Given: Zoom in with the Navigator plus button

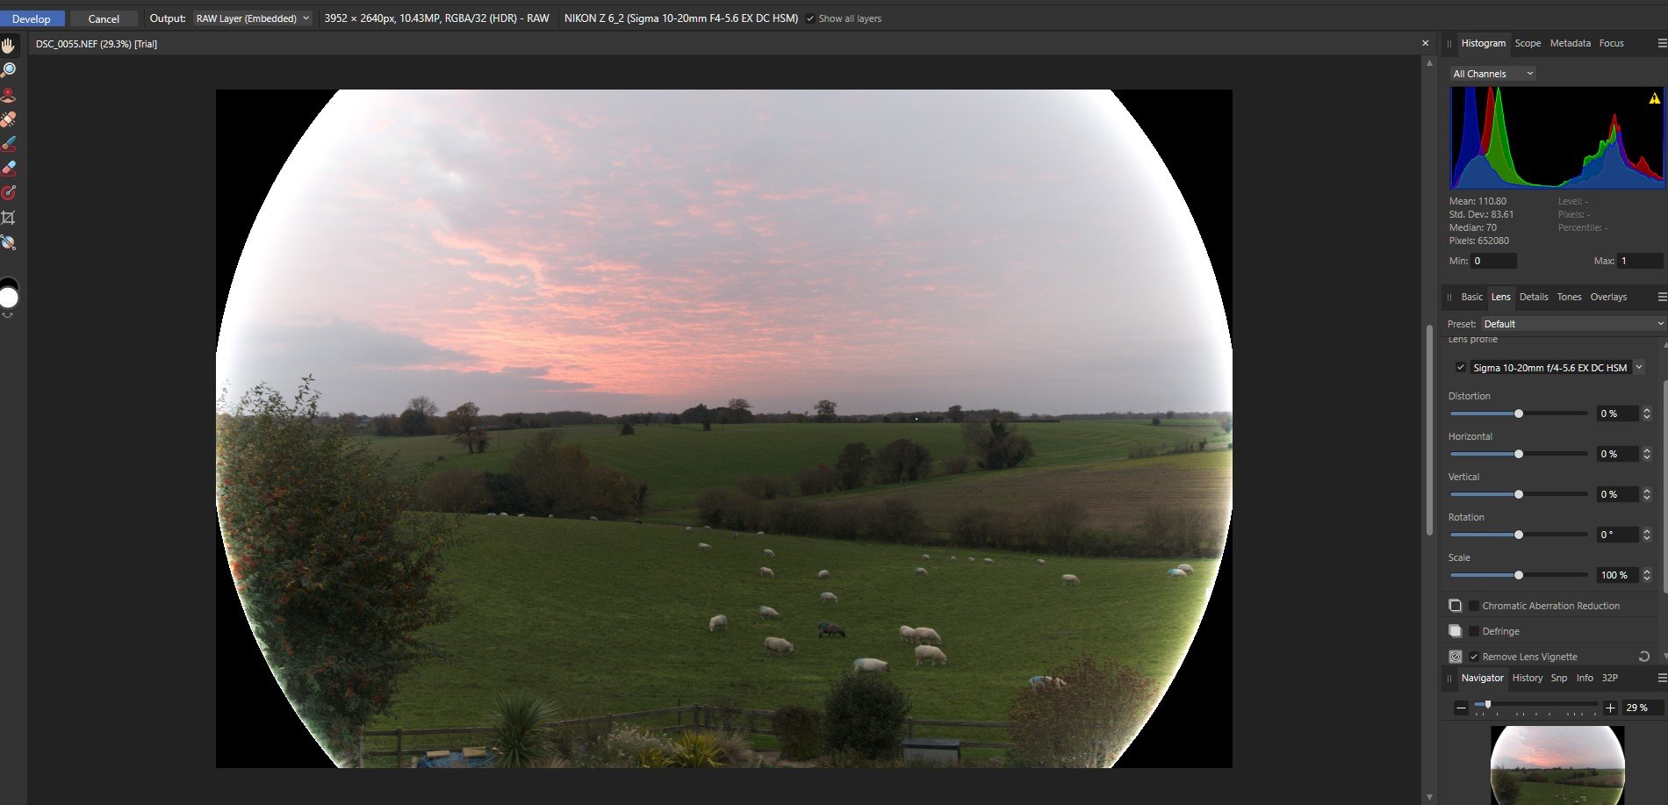Looking at the screenshot, I should (1610, 708).
